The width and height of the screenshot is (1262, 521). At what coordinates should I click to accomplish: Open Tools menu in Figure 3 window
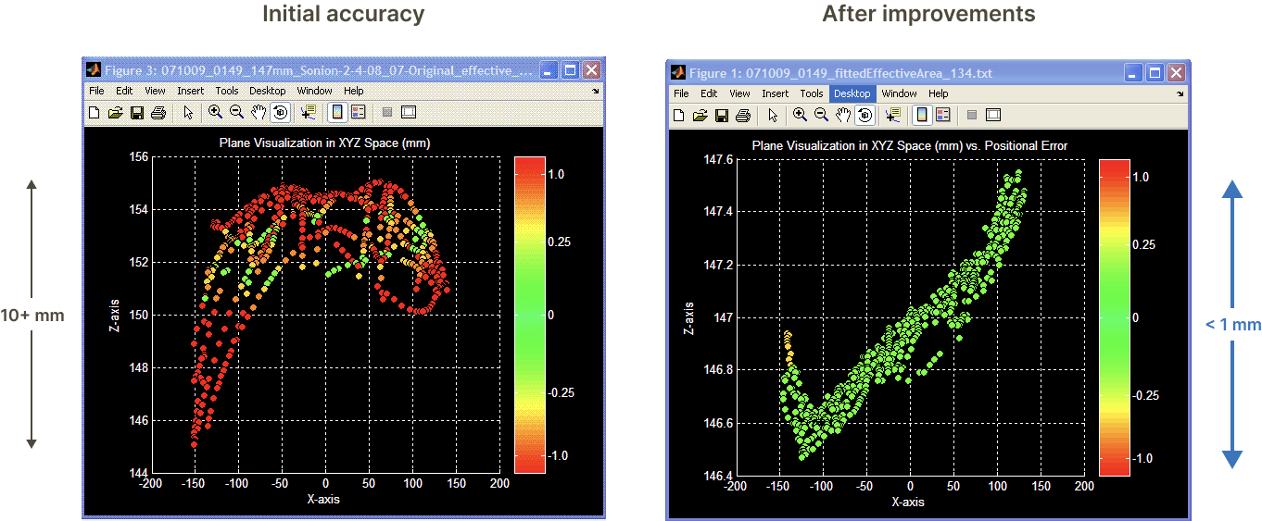(227, 91)
